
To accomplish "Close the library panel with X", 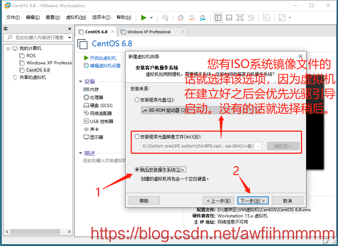I will tap(70, 29).
